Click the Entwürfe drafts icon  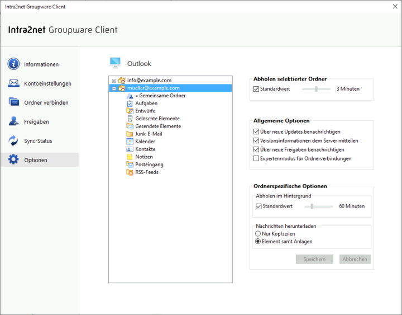pyautogui.click(x=130, y=111)
